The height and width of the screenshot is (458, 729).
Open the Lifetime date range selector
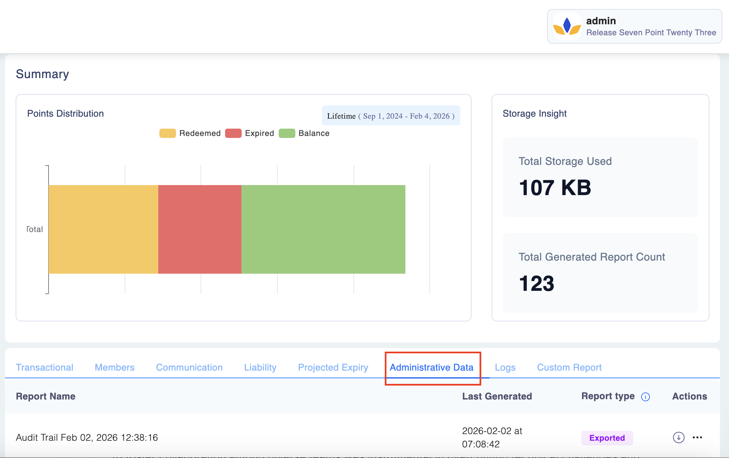391,116
